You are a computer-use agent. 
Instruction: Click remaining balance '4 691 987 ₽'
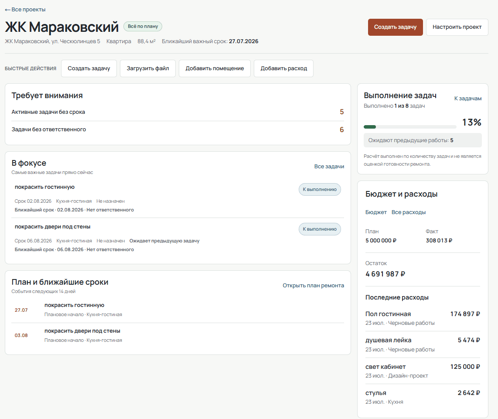pos(385,274)
